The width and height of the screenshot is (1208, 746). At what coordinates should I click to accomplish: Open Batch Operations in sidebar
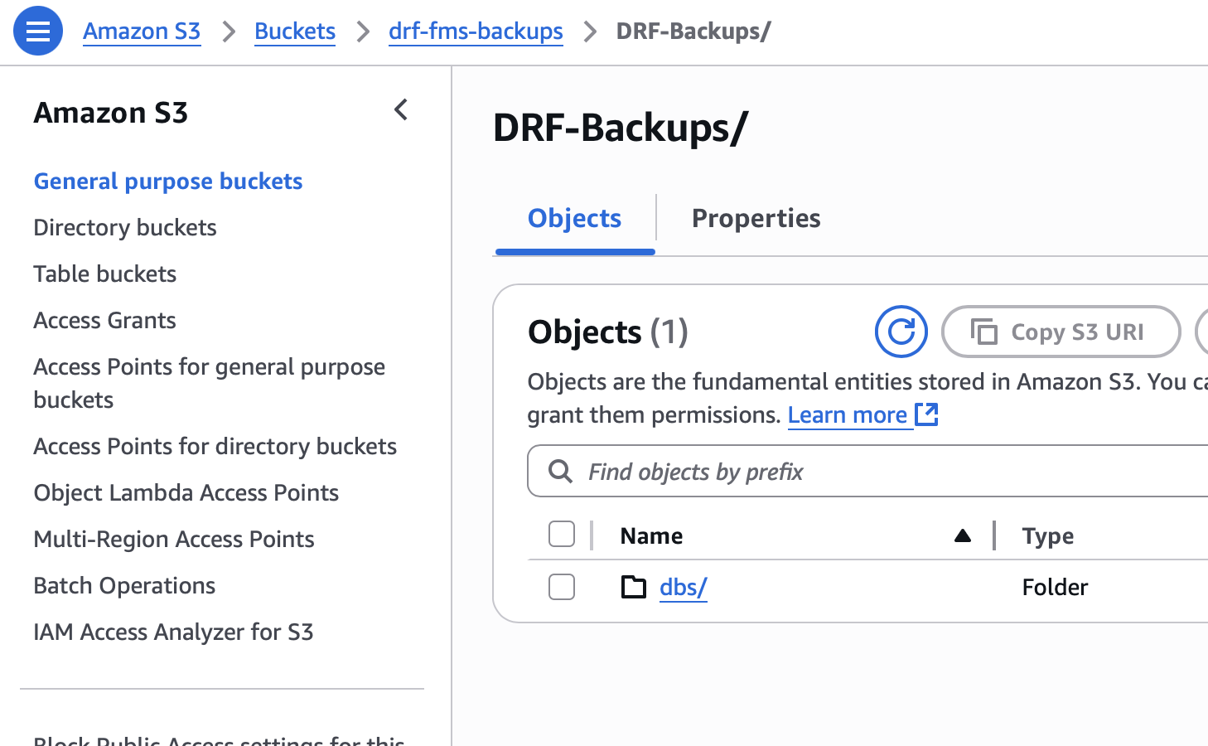[x=125, y=585]
